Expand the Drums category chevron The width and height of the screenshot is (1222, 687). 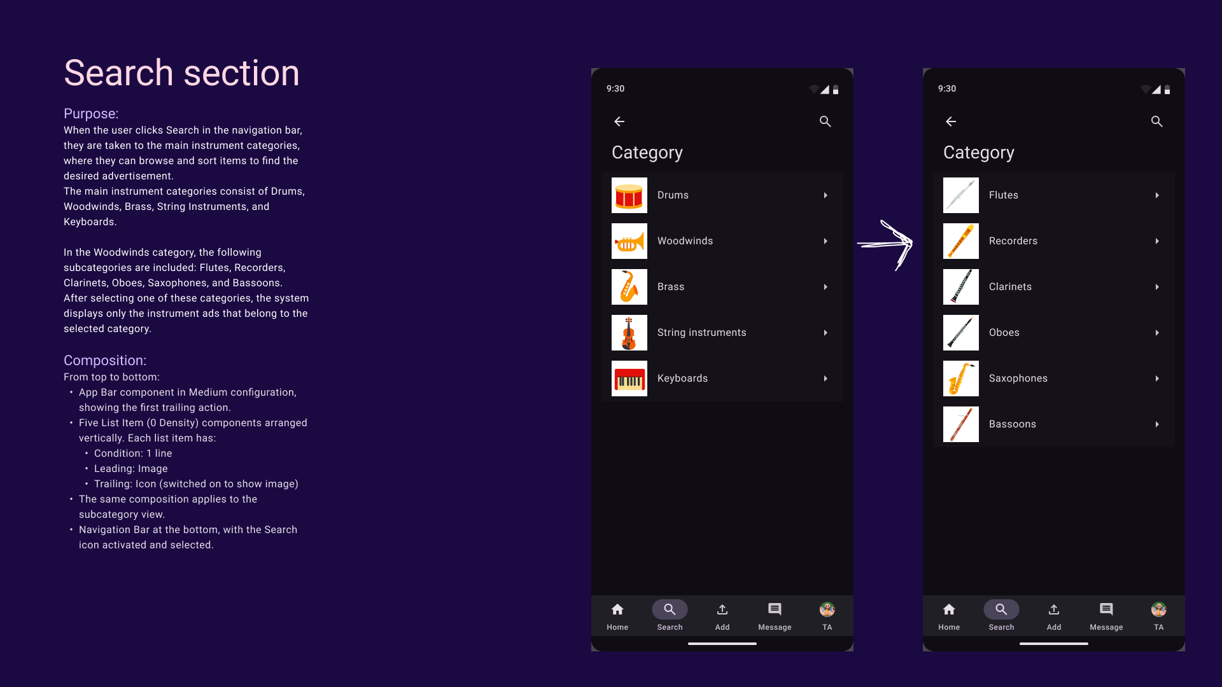coord(825,195)
